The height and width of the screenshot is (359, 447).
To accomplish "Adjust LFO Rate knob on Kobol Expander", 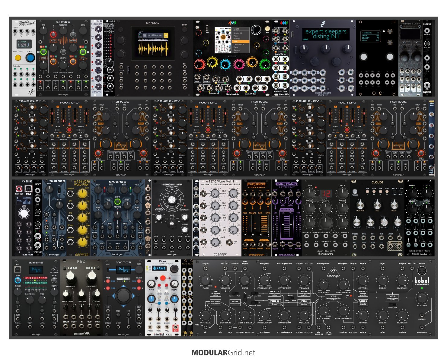I will (x=205, y=280).
